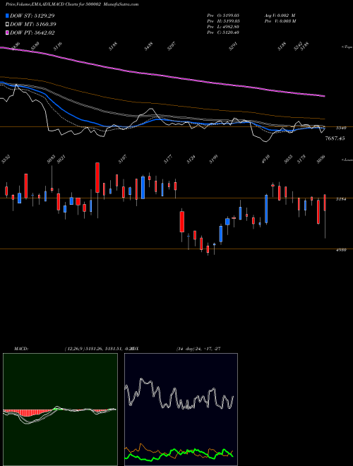Open the MACD histogram panel
The image size is (353, 466).
pos(60,410)
